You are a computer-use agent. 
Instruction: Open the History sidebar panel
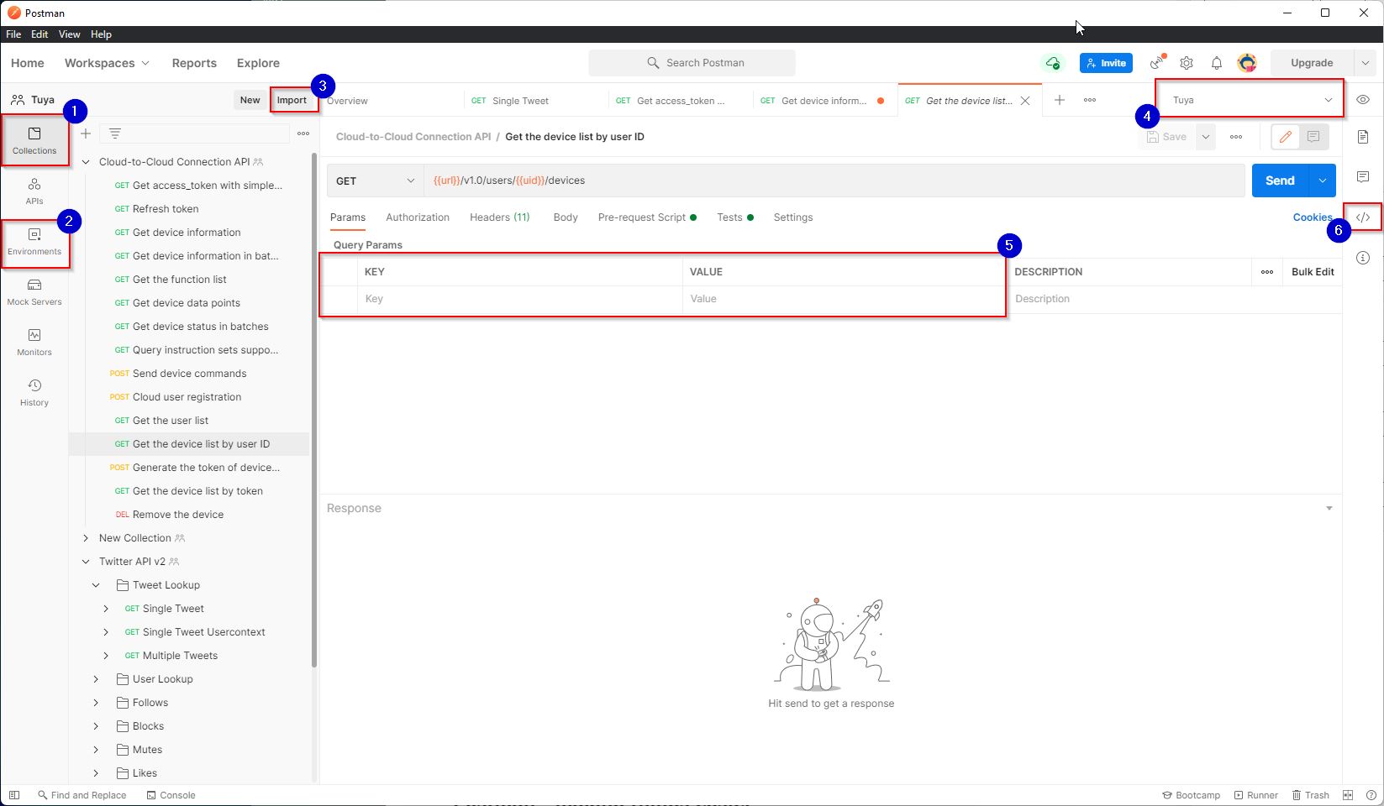point(34,393)
